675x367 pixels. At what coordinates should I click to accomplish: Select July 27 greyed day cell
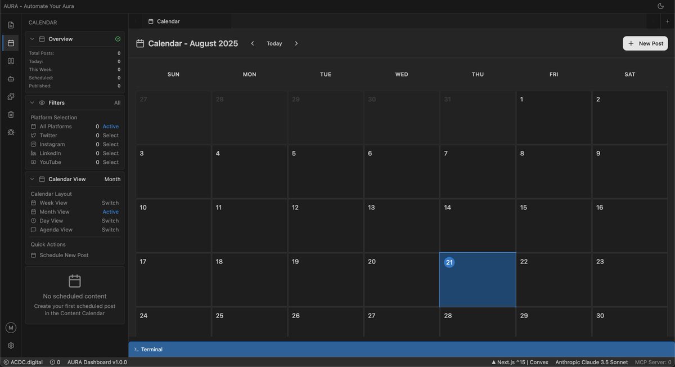(173, 118)
